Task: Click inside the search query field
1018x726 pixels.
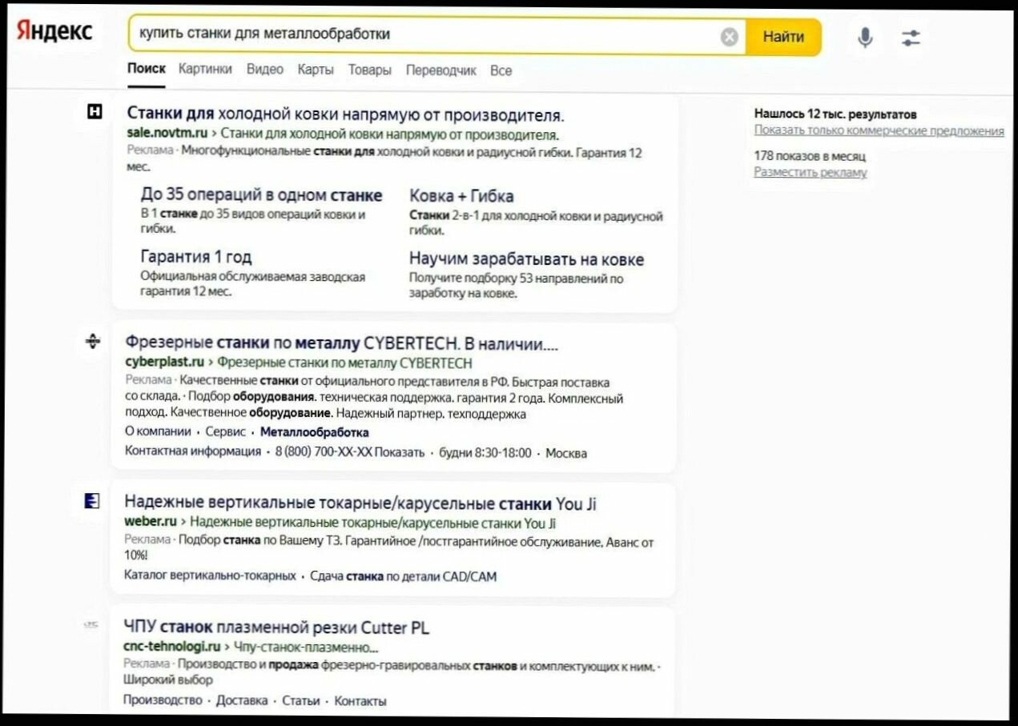Action: (x=400, y=36)
